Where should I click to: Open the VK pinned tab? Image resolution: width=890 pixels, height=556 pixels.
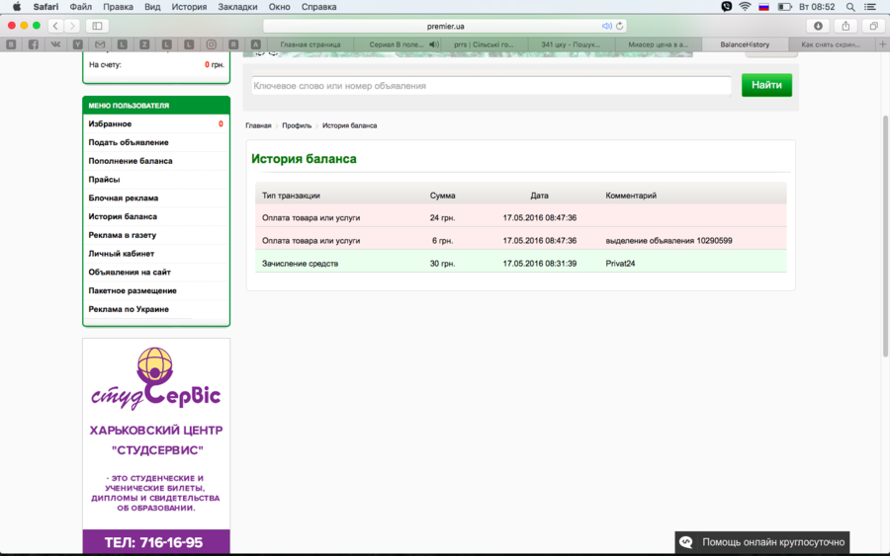(55, 44)
